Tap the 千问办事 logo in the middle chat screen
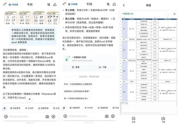Image resolution: width=178 pixels, height=124 pixels. (x=73, y=4)
